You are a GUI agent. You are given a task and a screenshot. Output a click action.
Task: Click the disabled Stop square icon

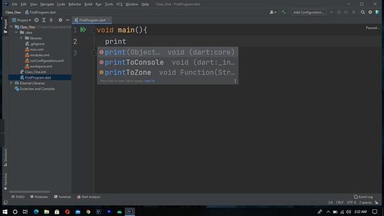pos(353,12)
